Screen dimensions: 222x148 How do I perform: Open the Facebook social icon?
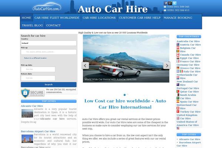[x=165, y=3]
